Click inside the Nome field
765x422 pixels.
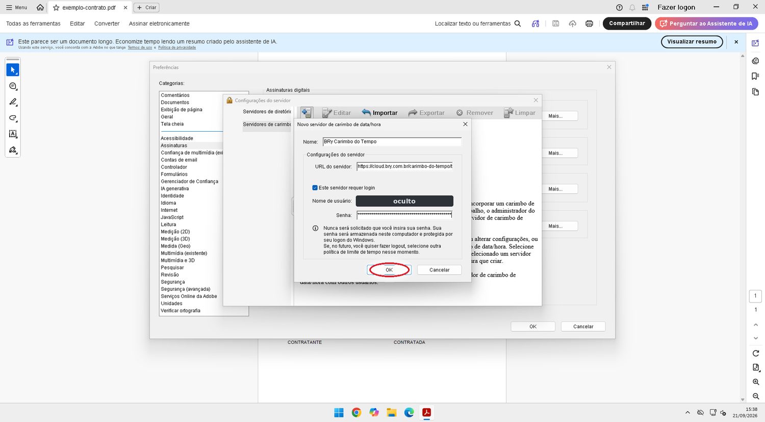(392, 142)
